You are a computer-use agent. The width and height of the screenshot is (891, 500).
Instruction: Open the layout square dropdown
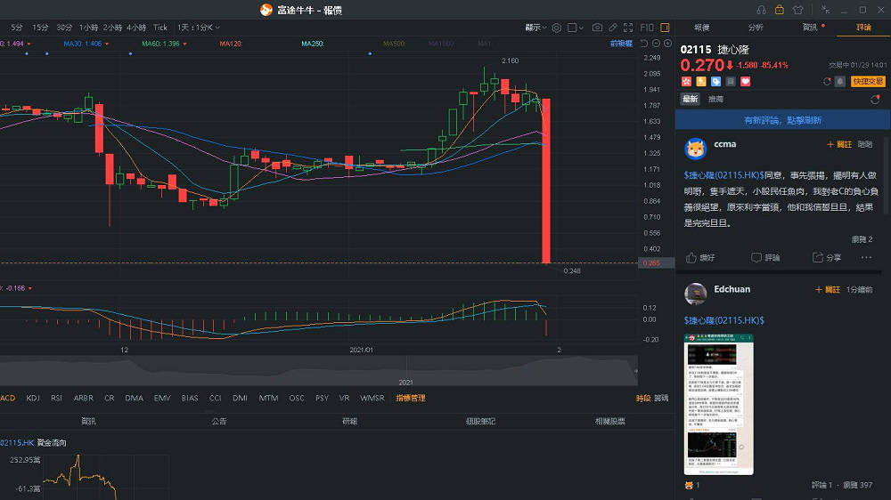tap(576, 28)
